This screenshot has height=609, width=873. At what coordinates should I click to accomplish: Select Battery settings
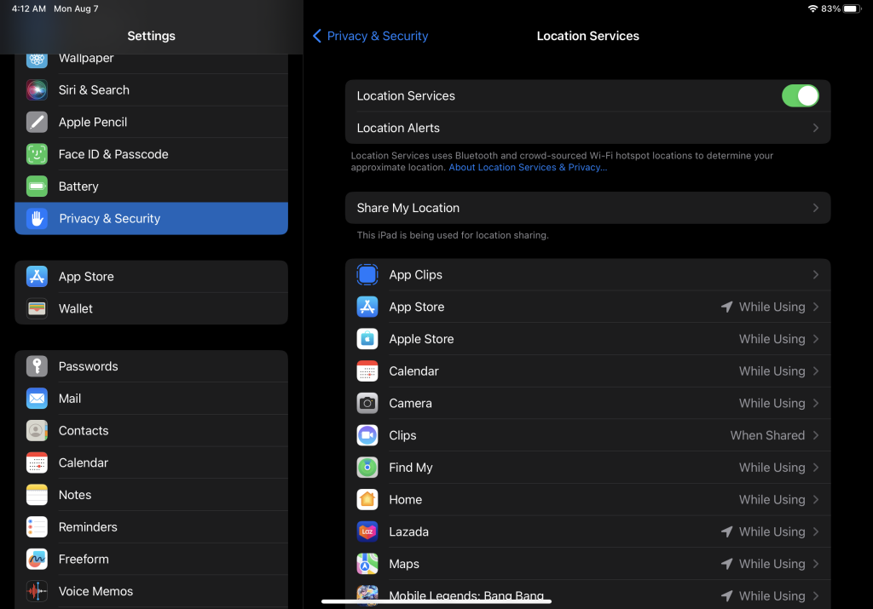[151, 187]
